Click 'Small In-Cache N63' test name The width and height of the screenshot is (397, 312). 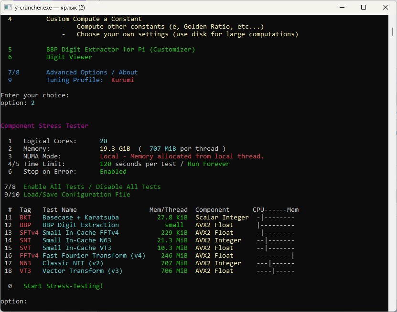coord(77,240)
